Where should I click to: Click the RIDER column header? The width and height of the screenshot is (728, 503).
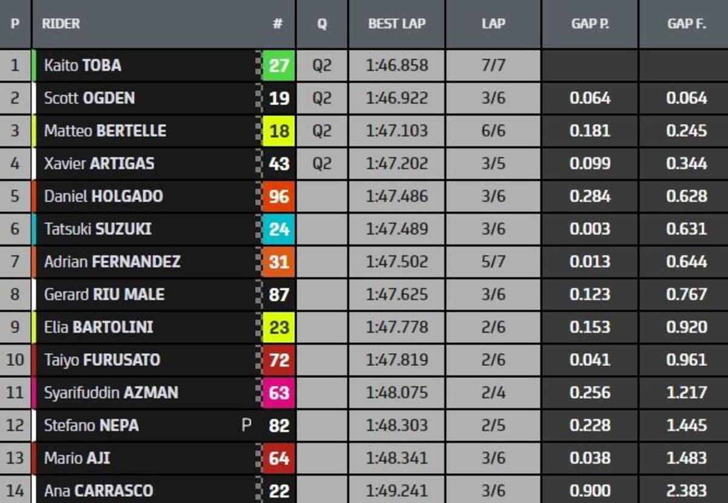click(x=61, y=24)
